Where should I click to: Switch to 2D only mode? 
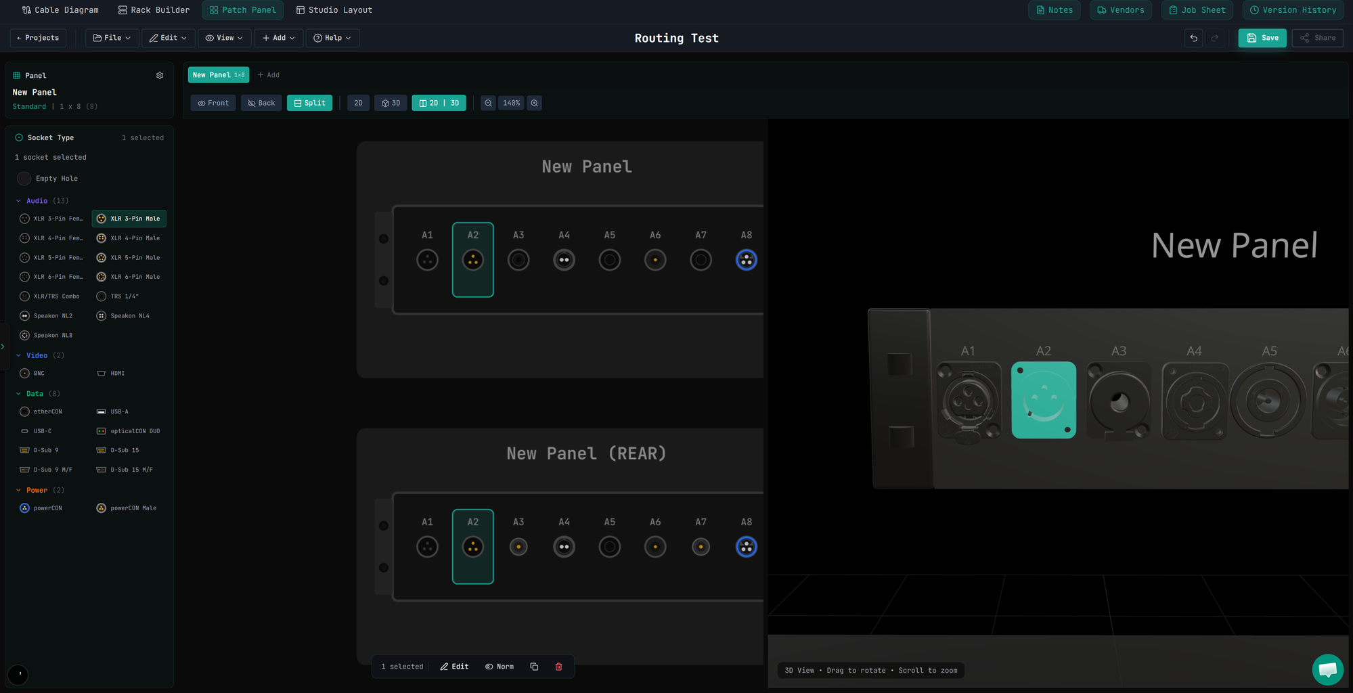pyautogui.click(x=358, y=103)
